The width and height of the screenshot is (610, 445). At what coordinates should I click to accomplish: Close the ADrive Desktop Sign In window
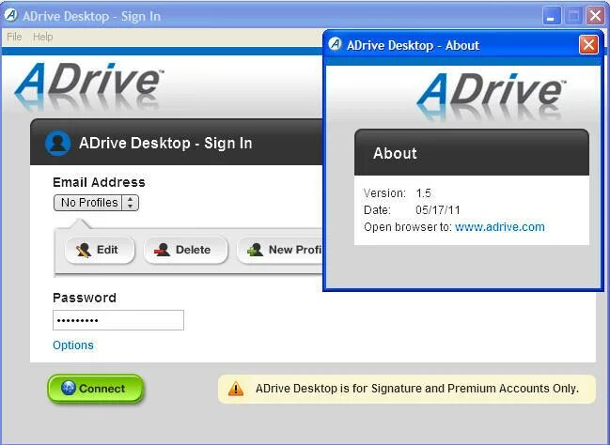(x=595, y=16)
